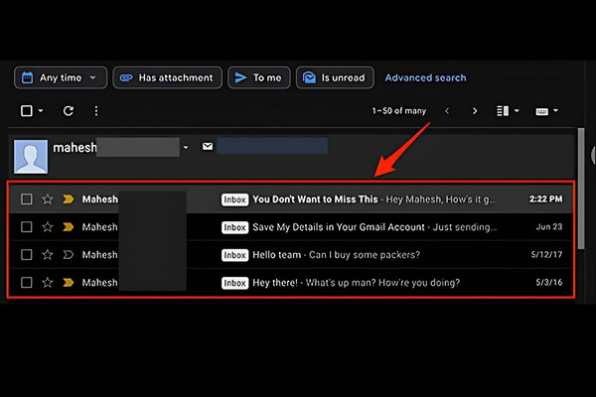
Task: Go to the older page with the right arrow
Action: tap(475, 111)
